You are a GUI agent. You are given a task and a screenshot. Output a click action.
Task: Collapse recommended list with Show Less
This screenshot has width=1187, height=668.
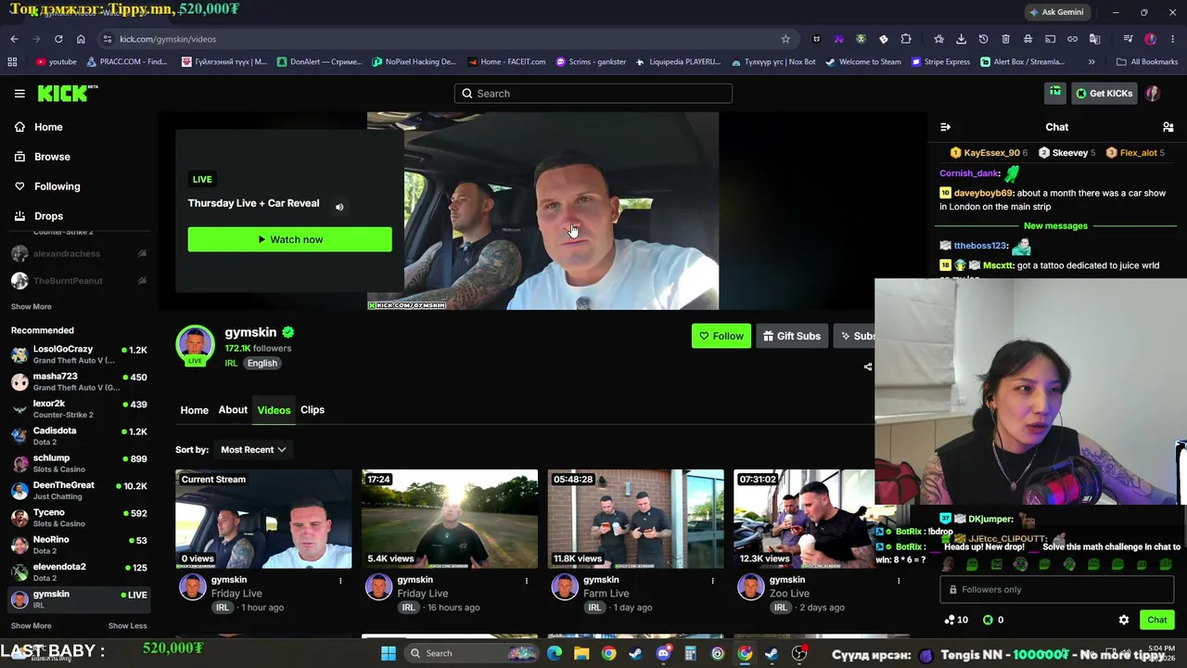[x=127, y=626]
